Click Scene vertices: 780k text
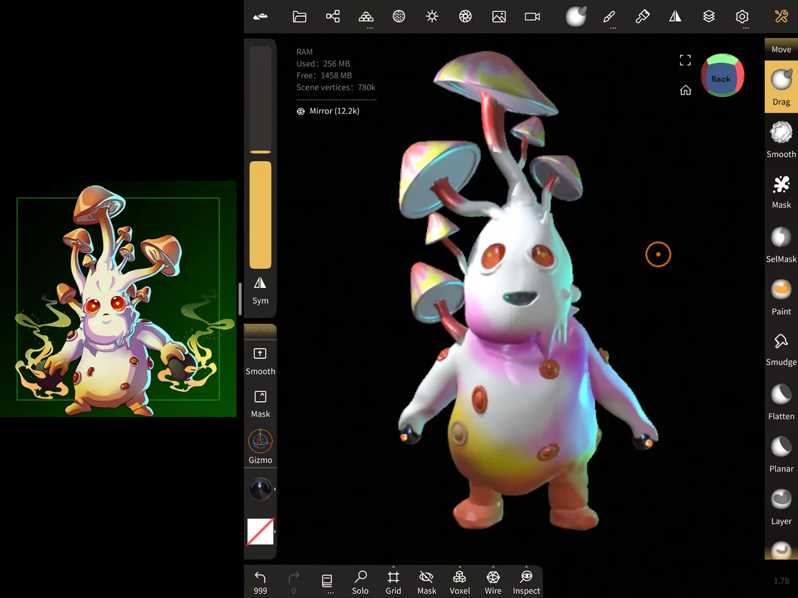Image resolution: width=798 pixels, height=598 pixels. pyautogui.click(x=336, y=87)
